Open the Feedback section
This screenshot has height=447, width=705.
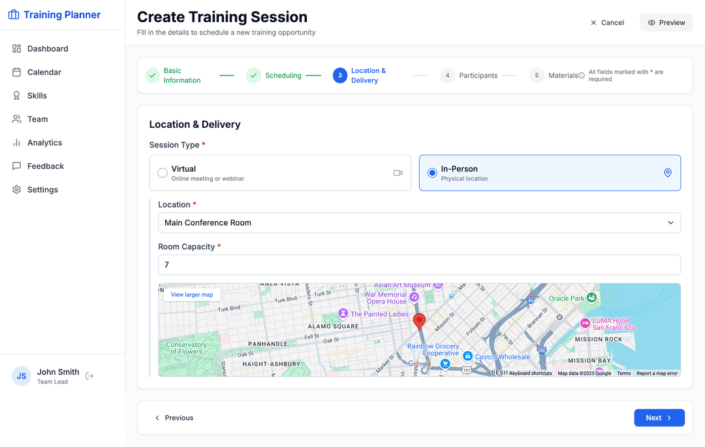[45, 166]
